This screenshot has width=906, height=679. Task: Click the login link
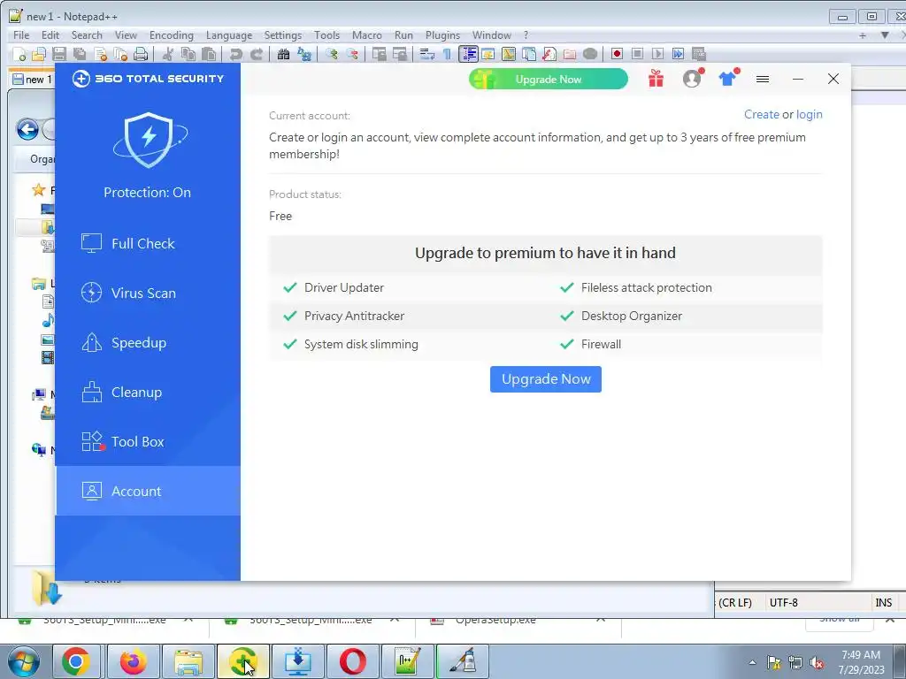[809, 114]
